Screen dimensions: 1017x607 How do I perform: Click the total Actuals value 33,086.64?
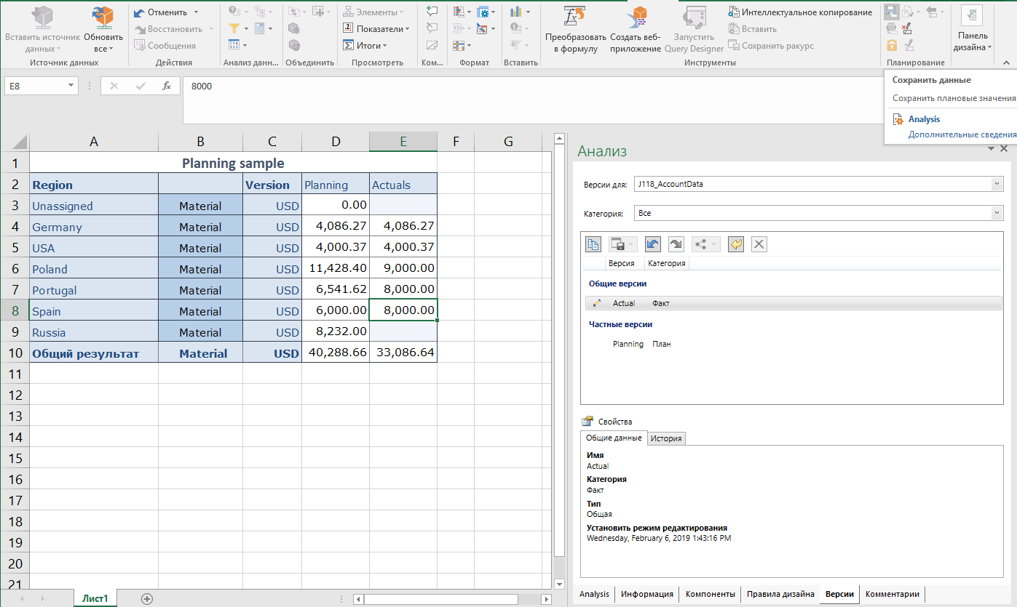(403, 353)
